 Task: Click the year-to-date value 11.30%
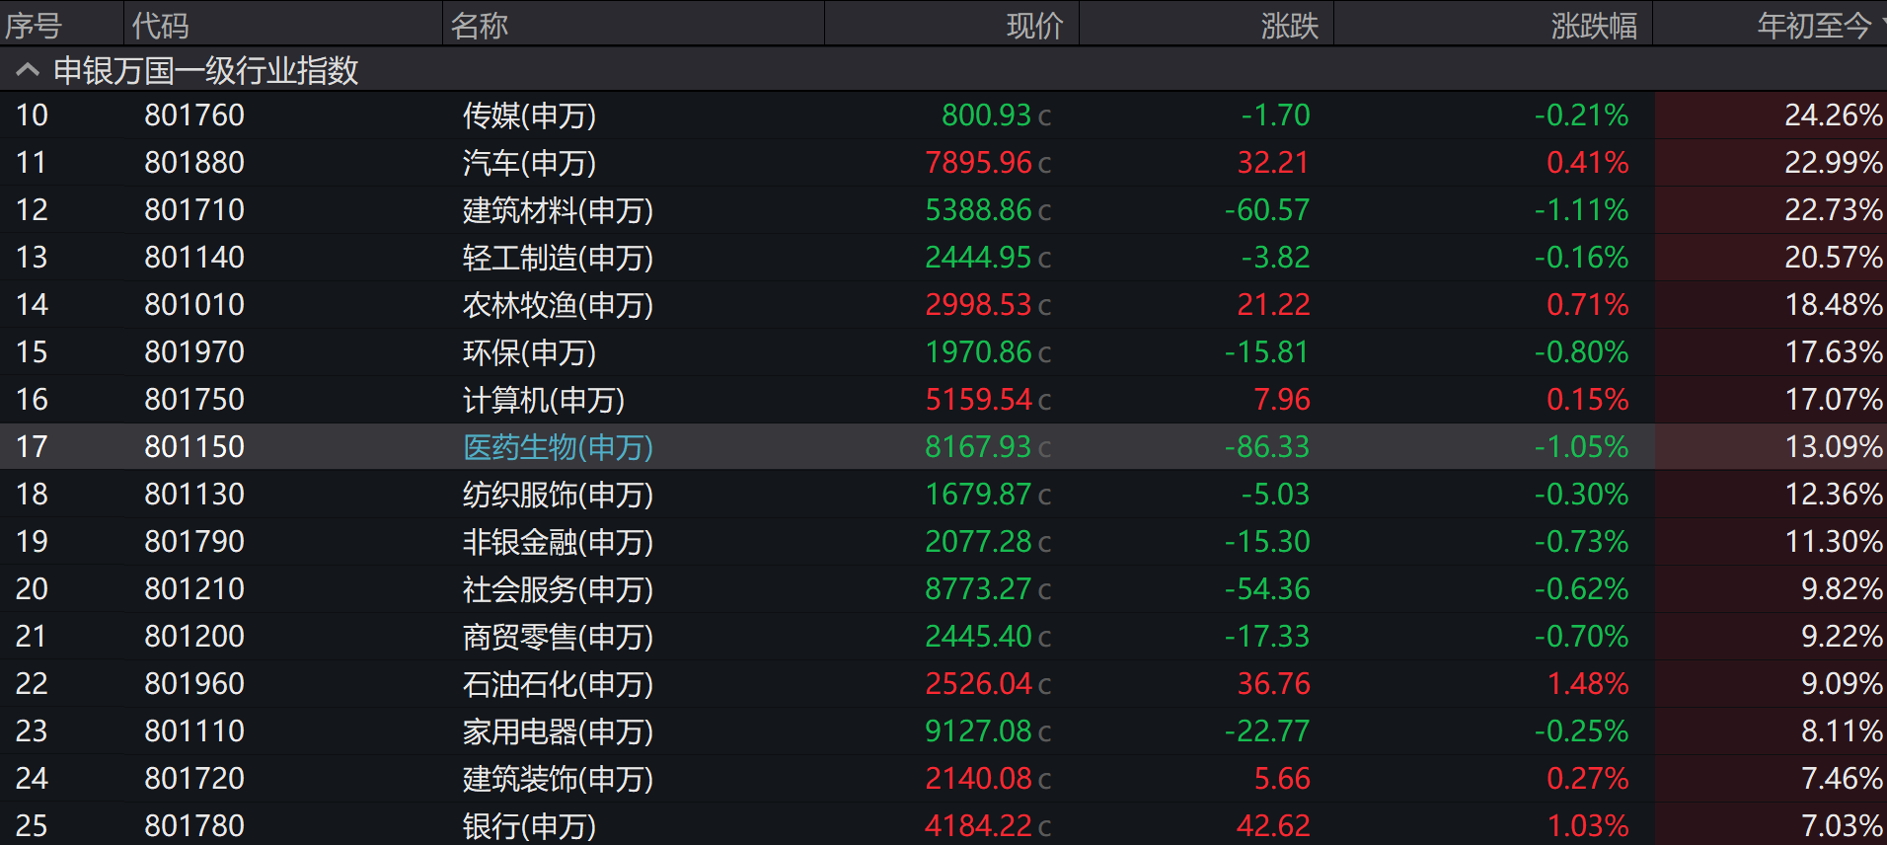[x=1834, y=542]
